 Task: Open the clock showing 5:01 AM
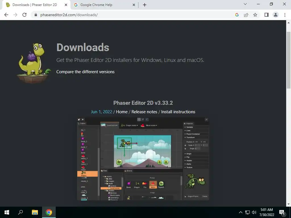[x=267, y=212]
